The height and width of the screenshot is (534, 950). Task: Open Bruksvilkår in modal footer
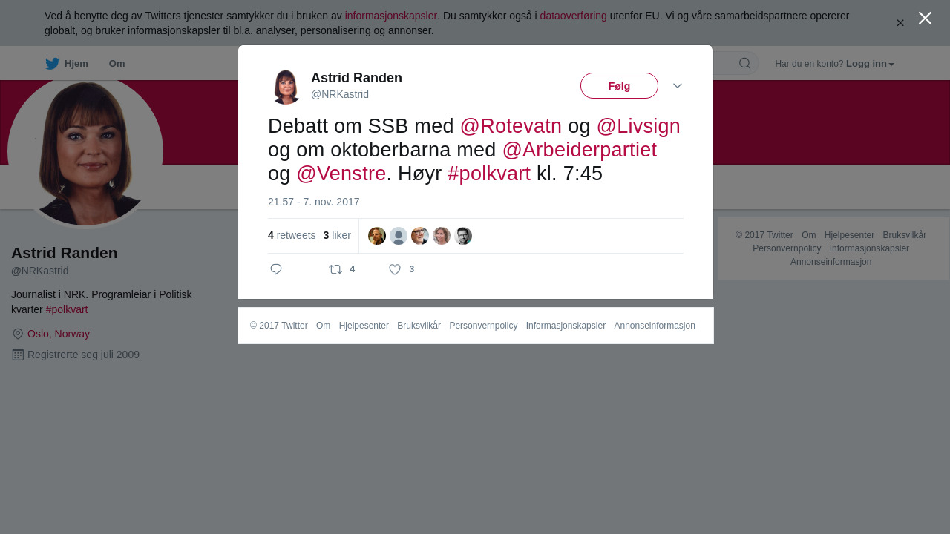click(x=419, y=326)
